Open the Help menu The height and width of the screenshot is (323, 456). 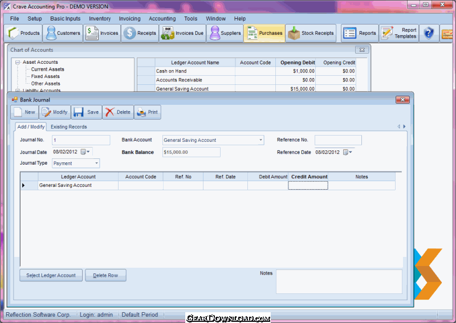tap(240, 19)
